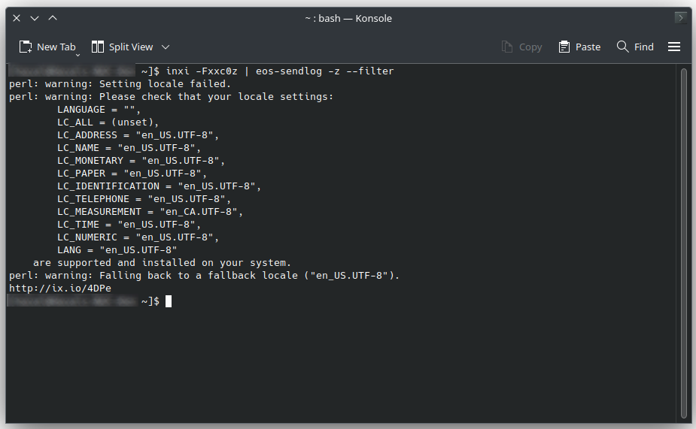Click the 'Paste' text label

click(588, 47)
